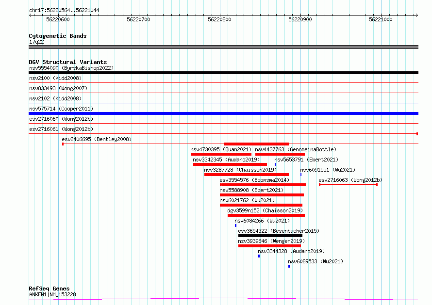Click nsv5653791 (Ebert2021) label
The width and height of the screenshot is (432, 305).
pyautogui.click(x=306, y=160)
